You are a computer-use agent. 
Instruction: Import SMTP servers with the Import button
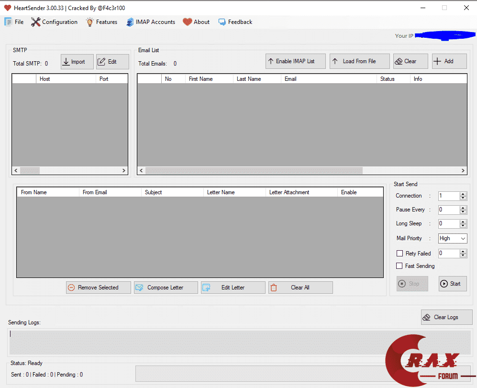coord(77,62)
